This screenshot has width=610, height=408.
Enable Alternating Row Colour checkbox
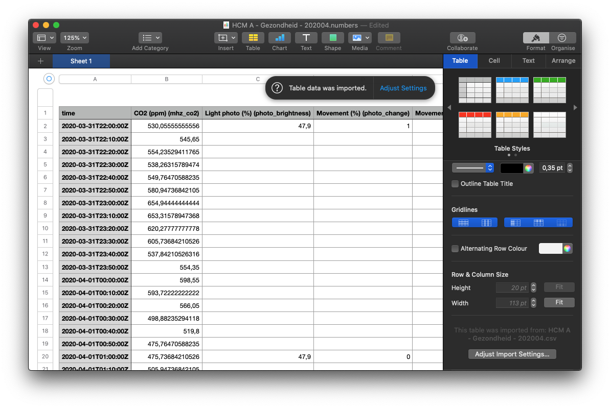(x=455, y=249)
